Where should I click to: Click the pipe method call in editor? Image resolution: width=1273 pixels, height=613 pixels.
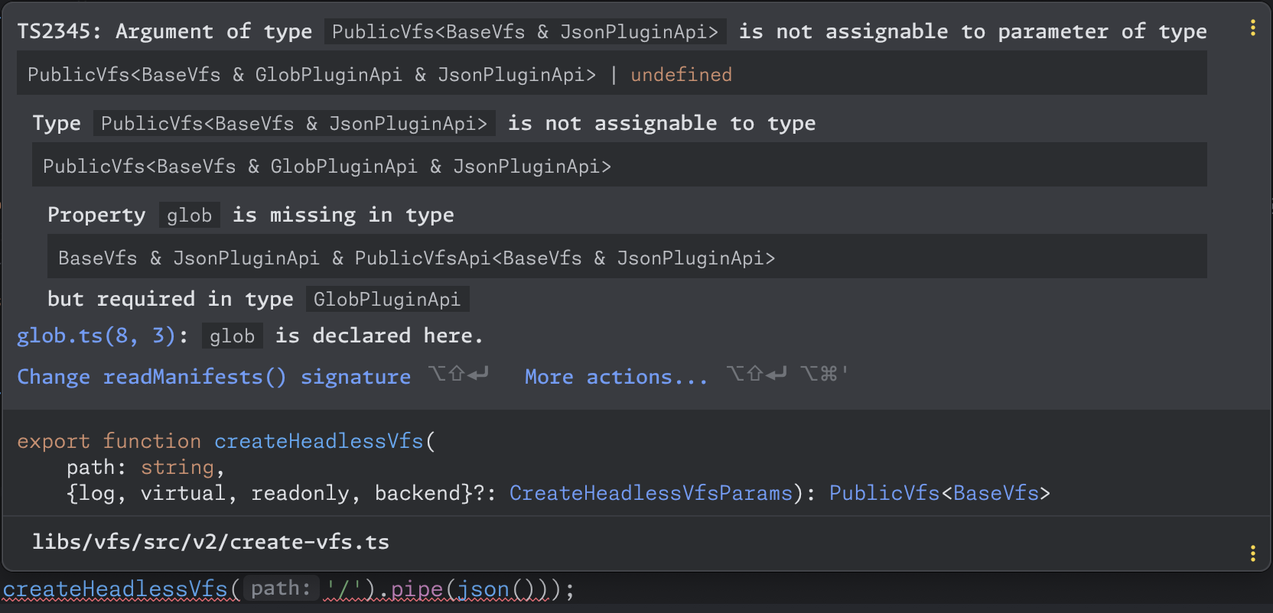[417, 589]
